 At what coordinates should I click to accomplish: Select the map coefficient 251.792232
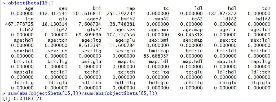pyautogui.click(x=121, y=13)
